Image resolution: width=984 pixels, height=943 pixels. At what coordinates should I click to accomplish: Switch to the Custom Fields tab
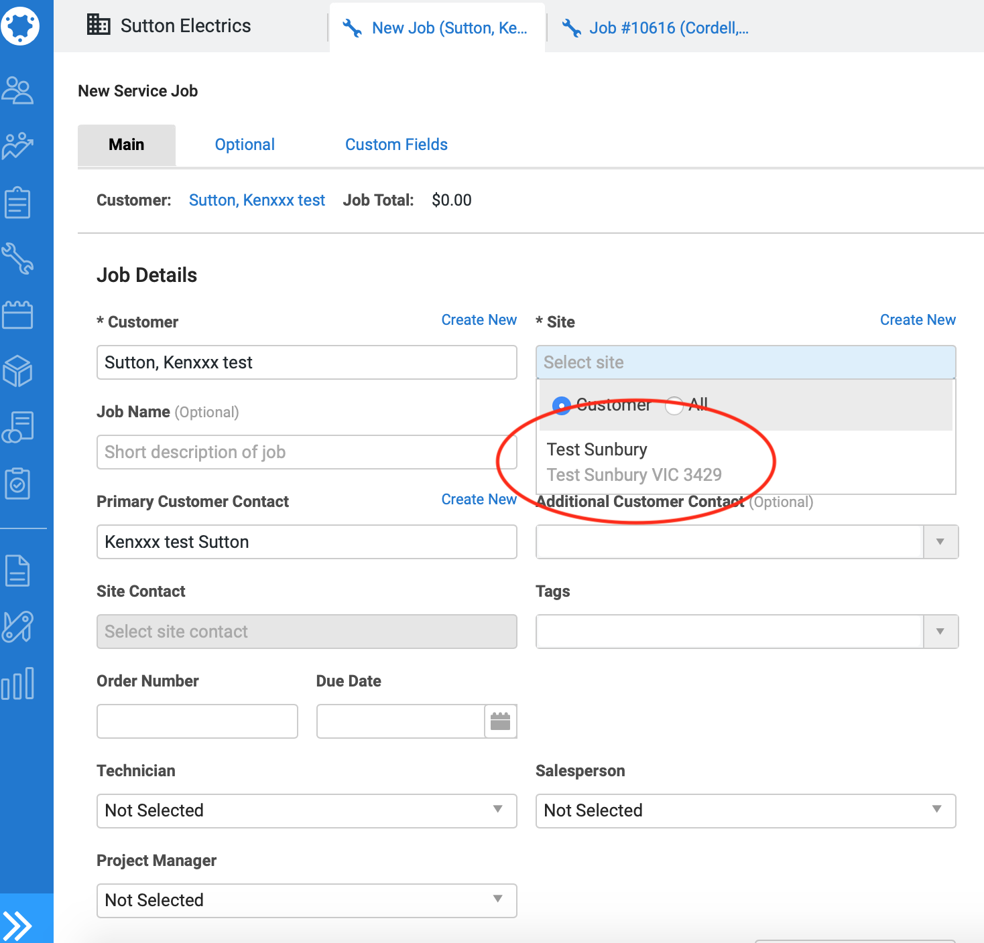click(396, 145)
